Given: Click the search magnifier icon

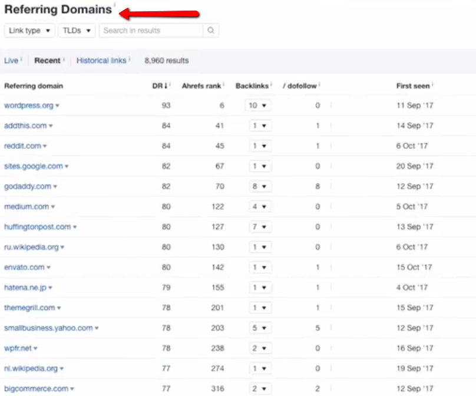Looking at the screenshot, I should coord(211,31).
